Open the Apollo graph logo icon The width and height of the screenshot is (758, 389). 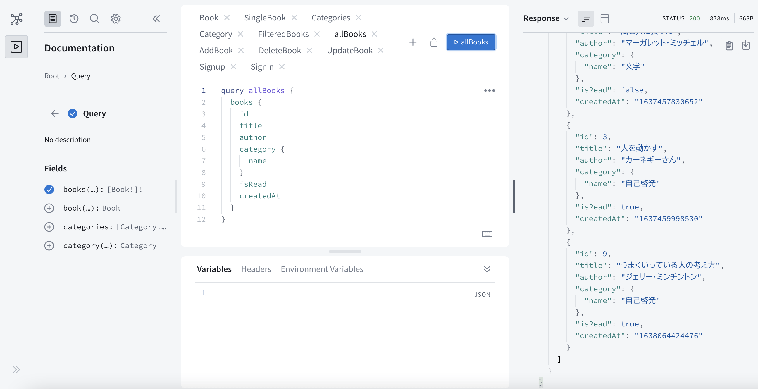click(16, 18)
